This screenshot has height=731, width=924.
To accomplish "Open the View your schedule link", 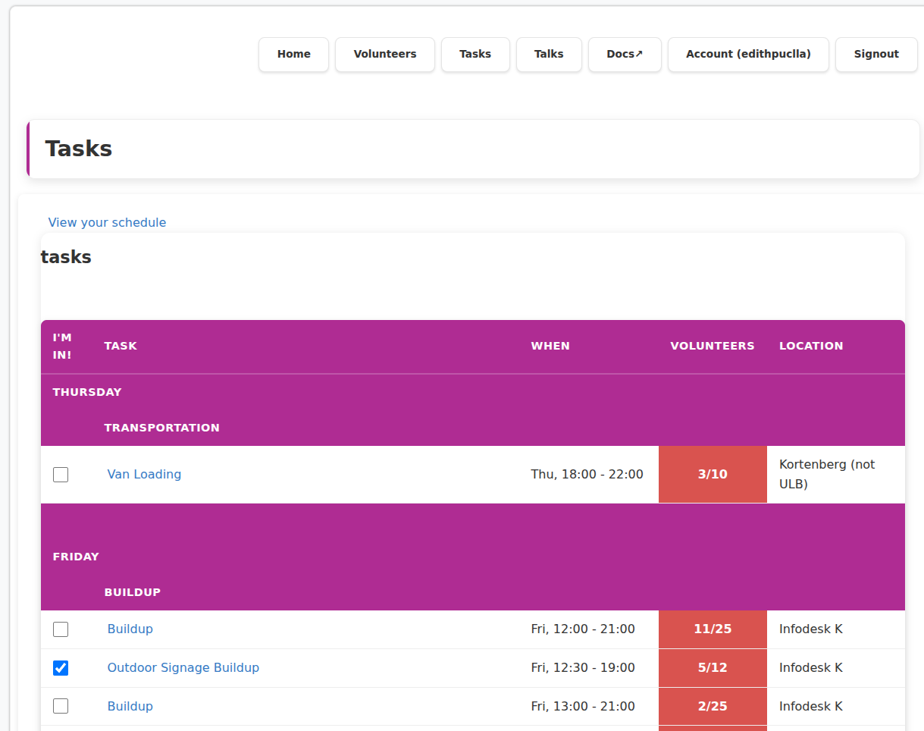I will [107, 222].
